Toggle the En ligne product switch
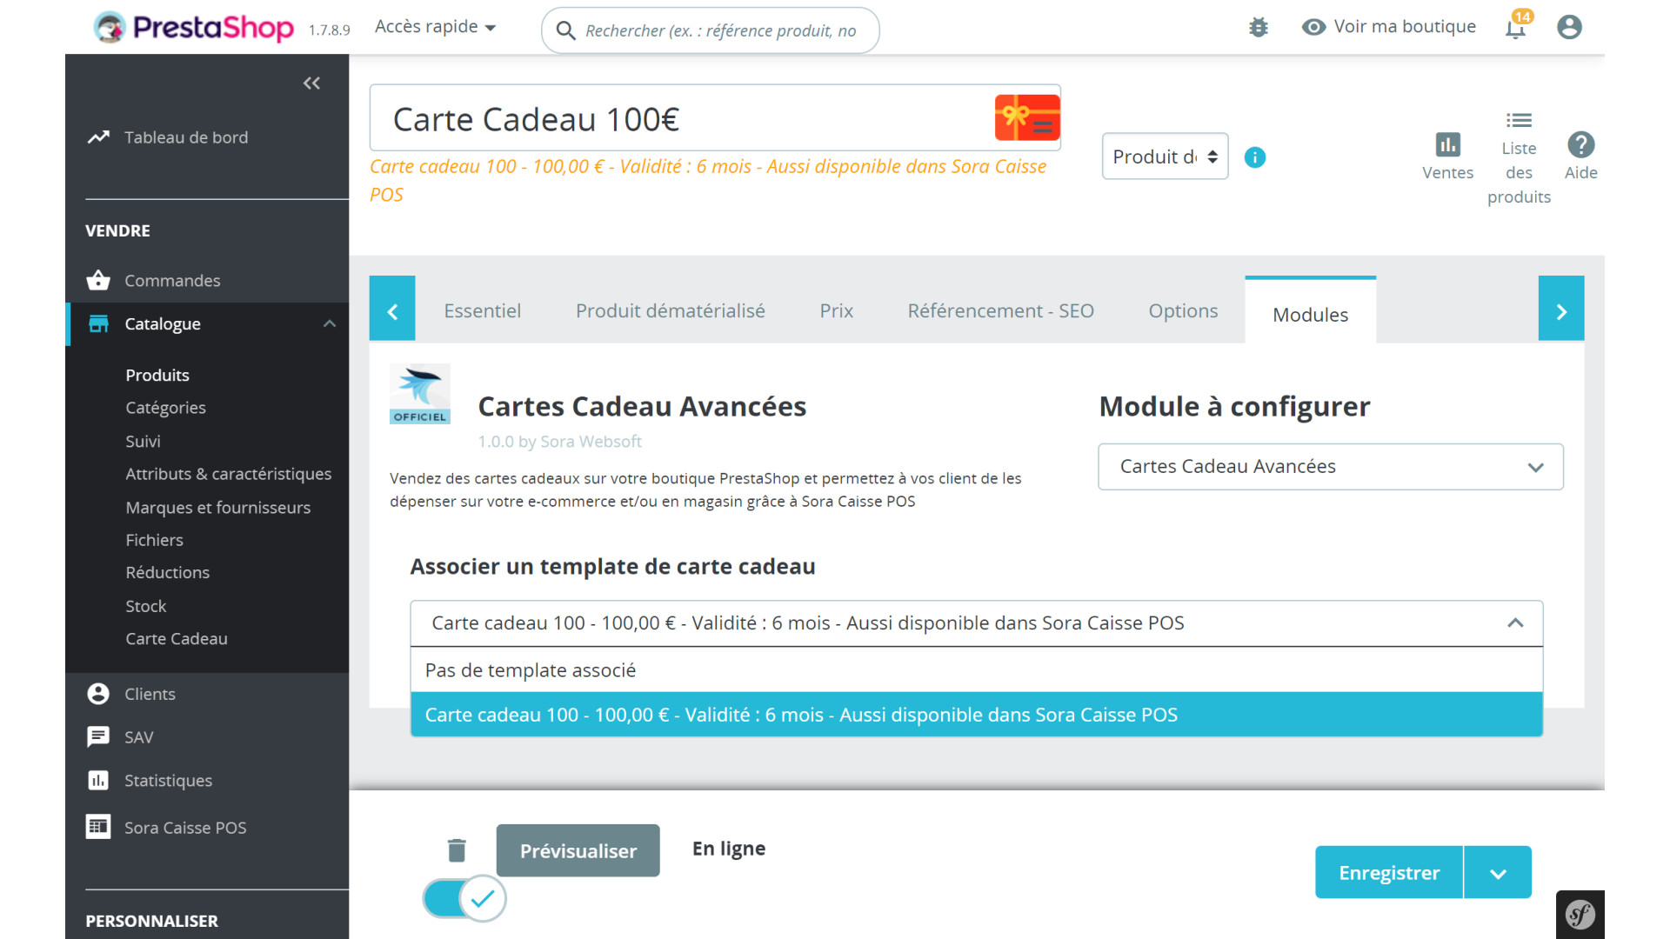Image resolution: width=1670 pixels, height=939 pixels. (464, 898)
